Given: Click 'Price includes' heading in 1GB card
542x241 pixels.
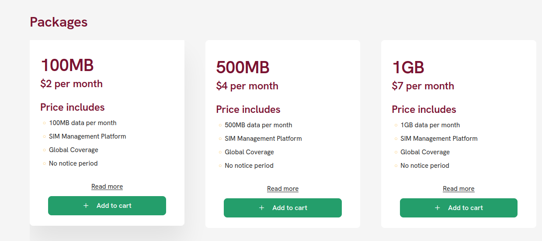Looking at the screenshot, I should point(424,109).
